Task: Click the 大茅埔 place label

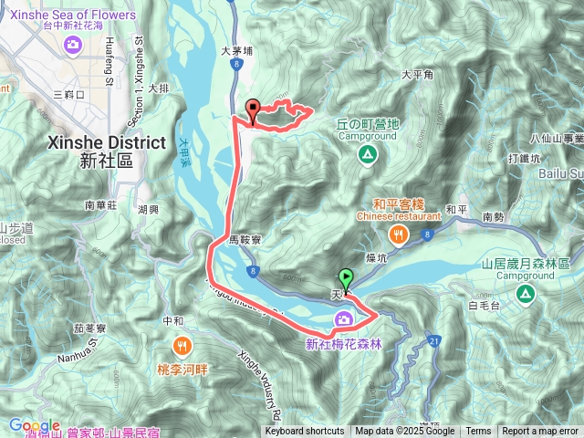Action: [x=236, y=51]
